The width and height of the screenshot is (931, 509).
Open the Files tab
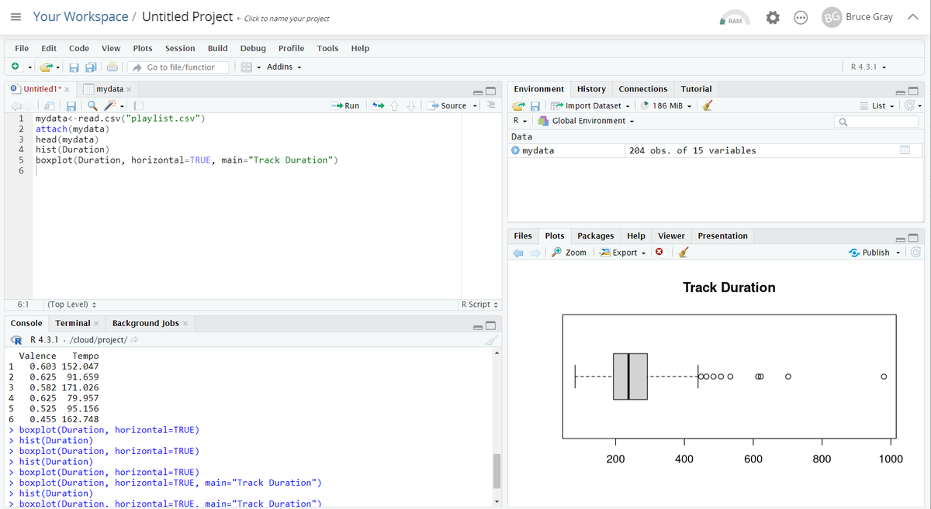[523, 236]
